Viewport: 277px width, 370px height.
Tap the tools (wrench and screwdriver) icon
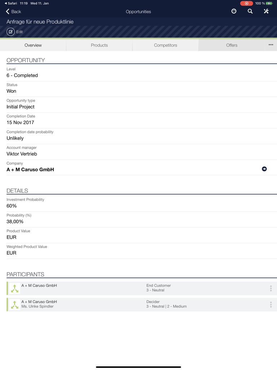tap(266, 11)
